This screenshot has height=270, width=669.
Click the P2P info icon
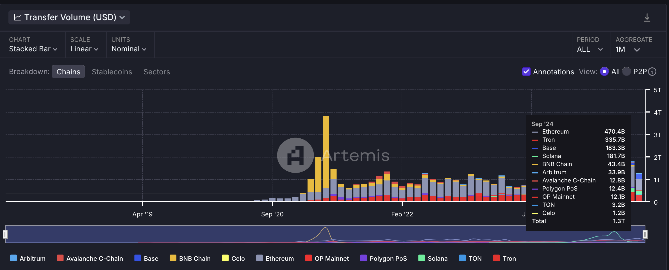pos(652,72)
